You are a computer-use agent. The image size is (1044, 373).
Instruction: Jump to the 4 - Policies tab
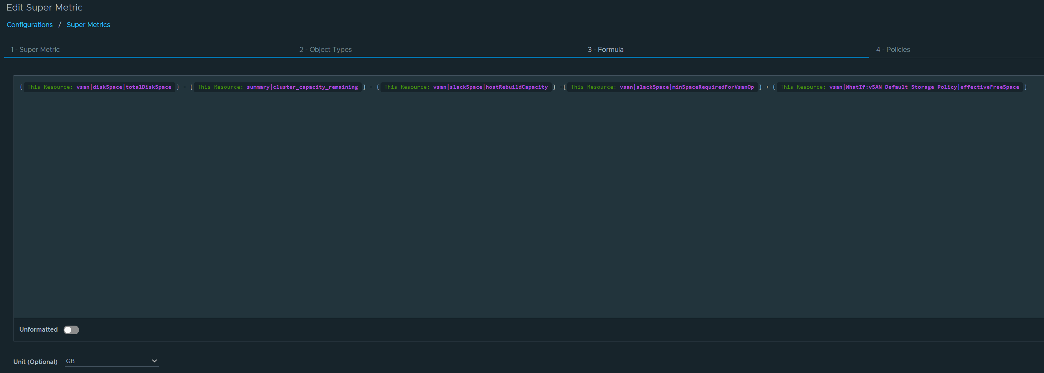click(892, 49)
